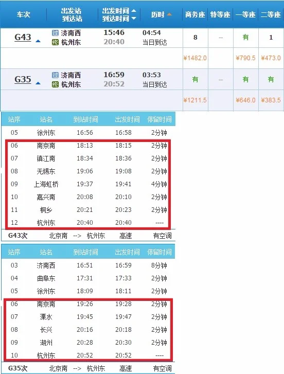
Task: Click the 出发站 到达站 column header
Action: (x=72, y=14)
